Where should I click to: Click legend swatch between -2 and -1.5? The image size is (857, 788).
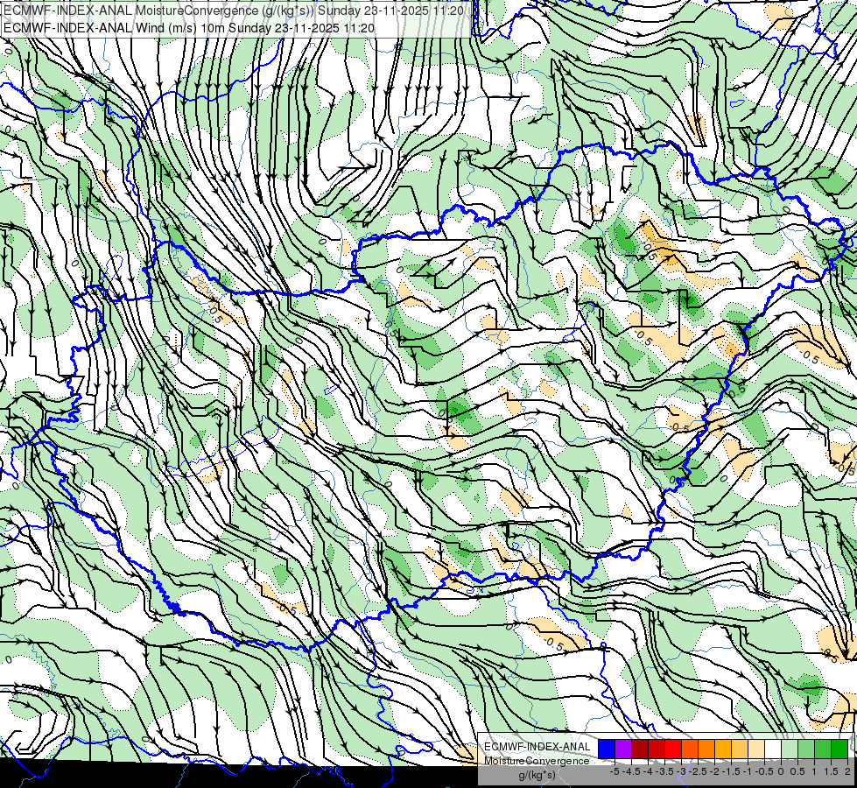pyautogui.click(x=723, y=749)
